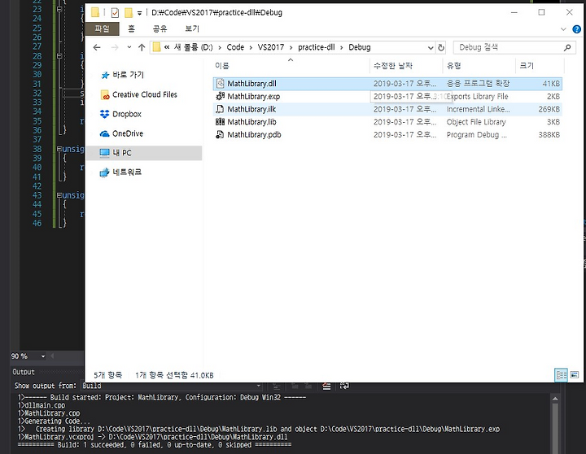Open the 보기 ribbon tab

192,28
